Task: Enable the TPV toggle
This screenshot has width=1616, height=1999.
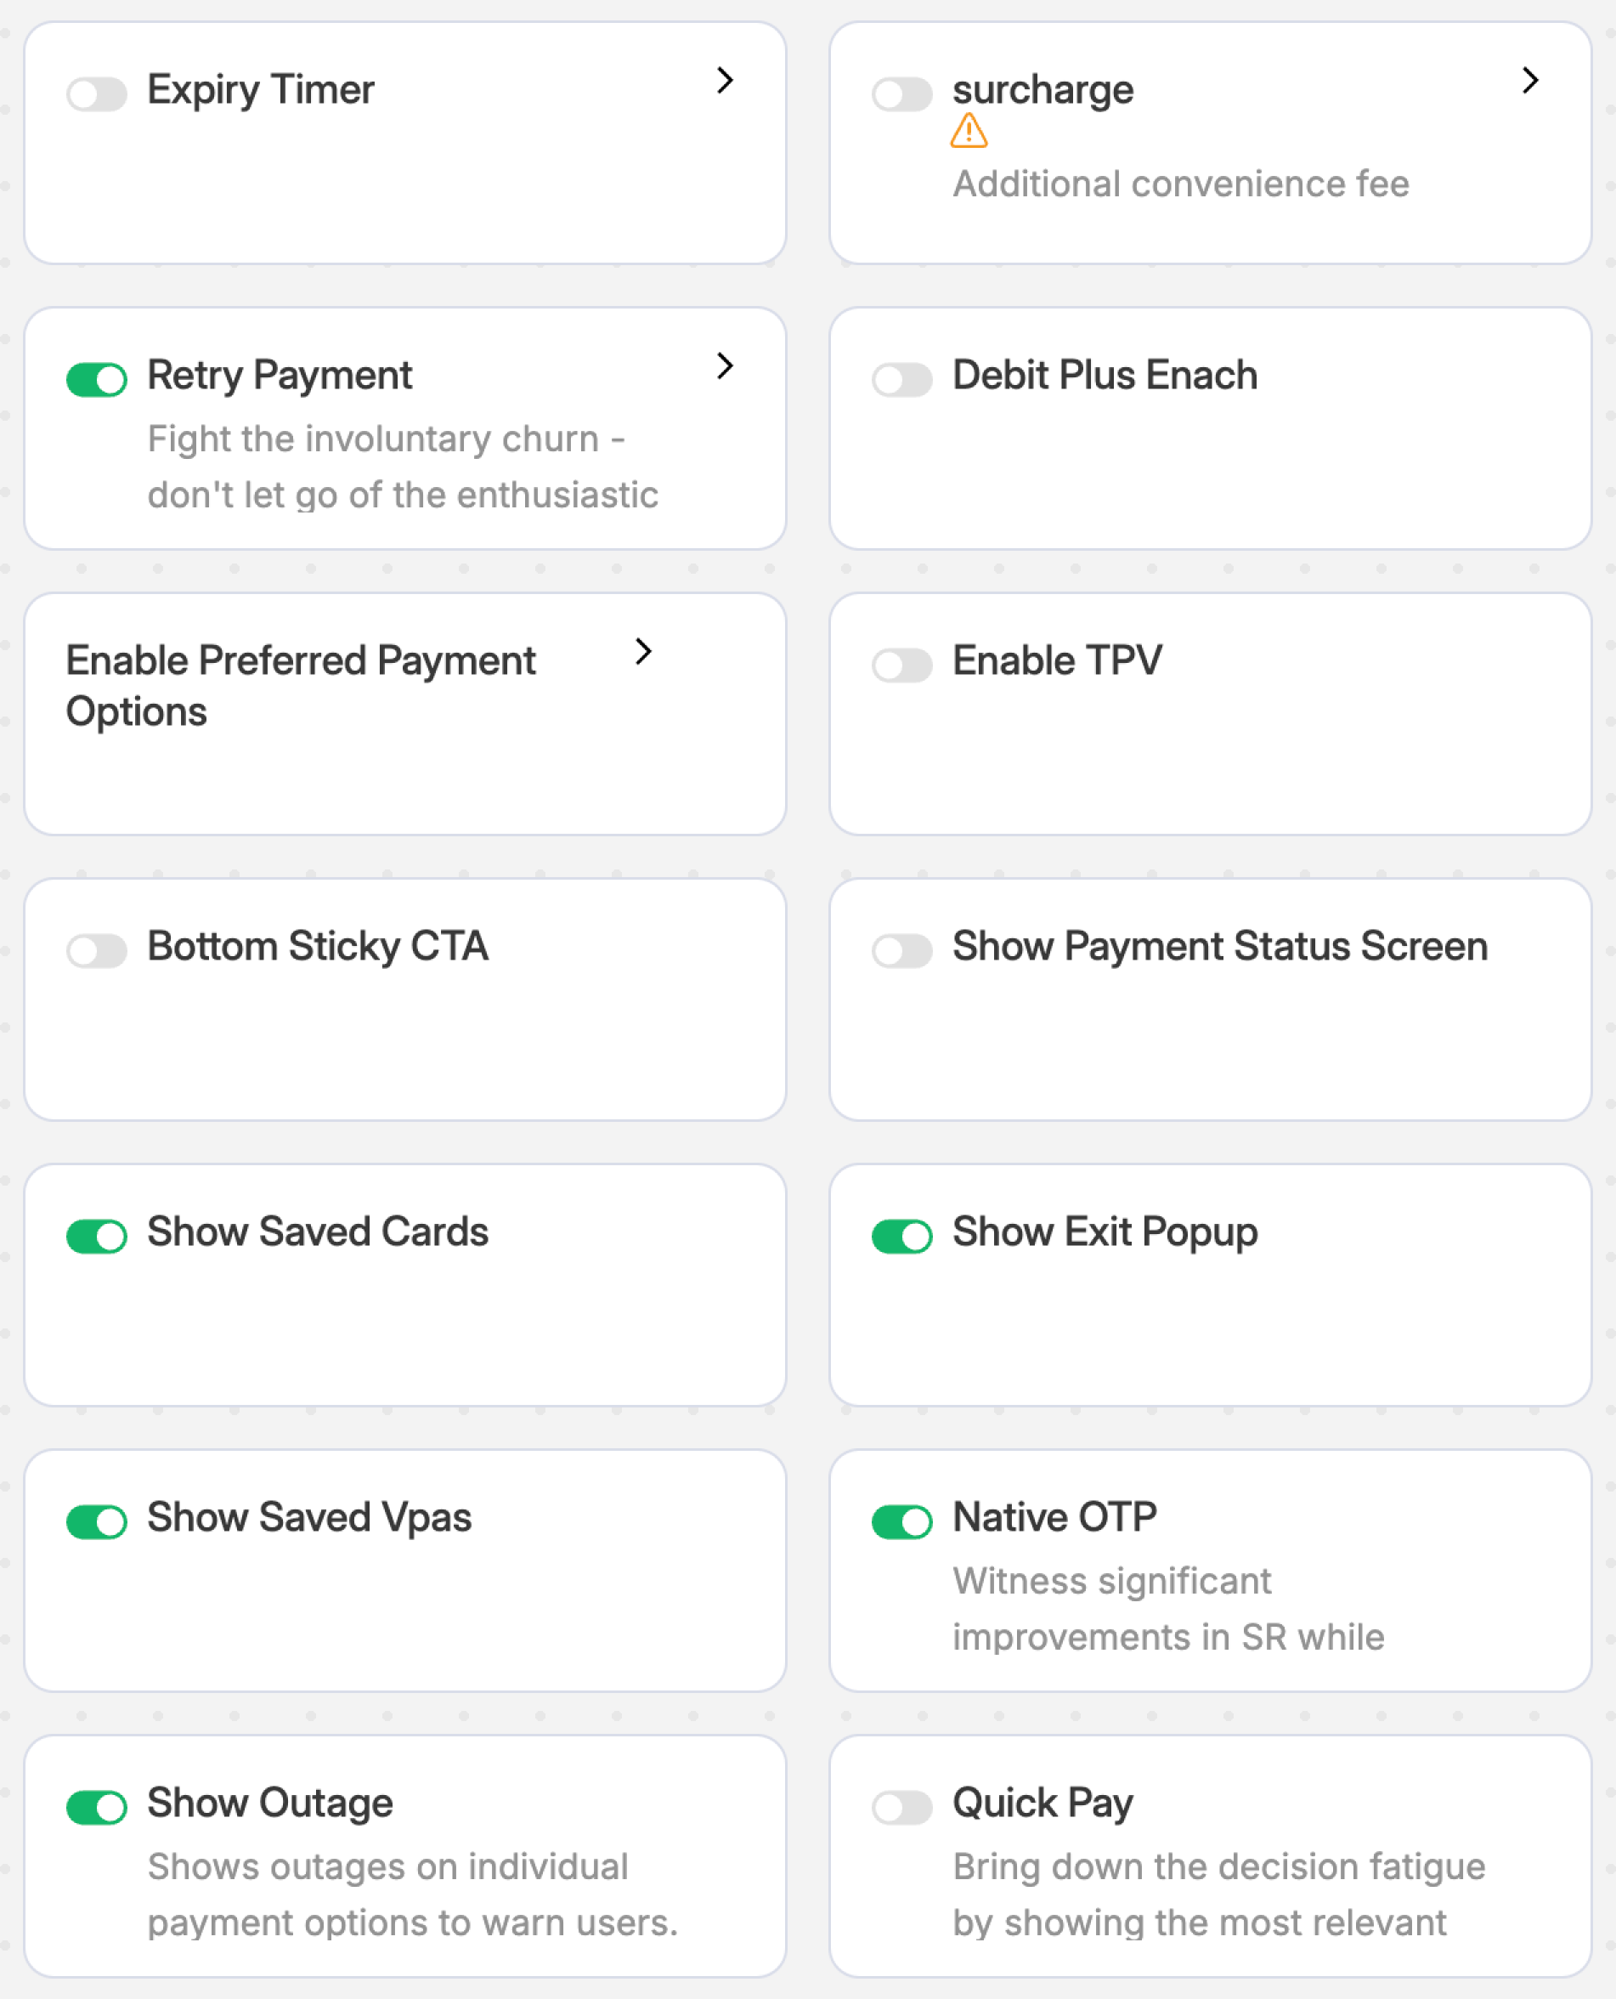Action: click(901, 665)
